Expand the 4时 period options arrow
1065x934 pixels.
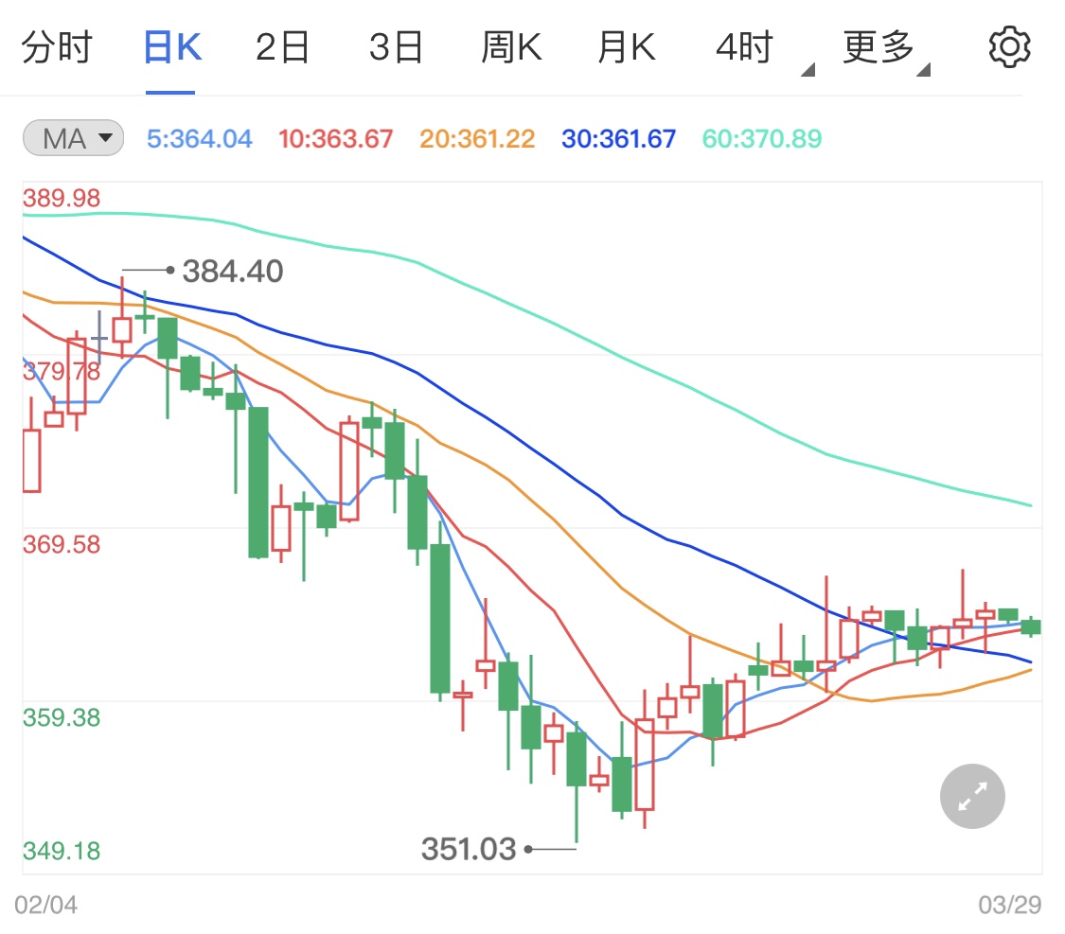click(x=809, y=69)
